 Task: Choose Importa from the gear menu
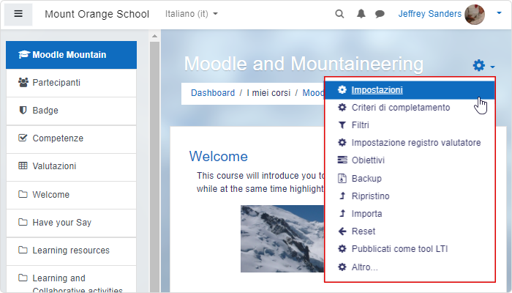(x=410, y=214)
